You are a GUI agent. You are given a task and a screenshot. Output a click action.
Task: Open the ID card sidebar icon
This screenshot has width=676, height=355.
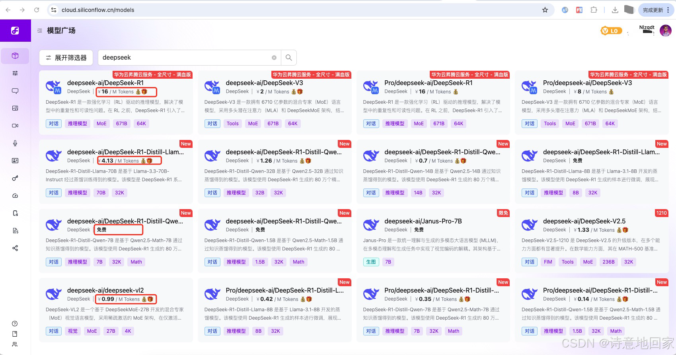(15, 161)
